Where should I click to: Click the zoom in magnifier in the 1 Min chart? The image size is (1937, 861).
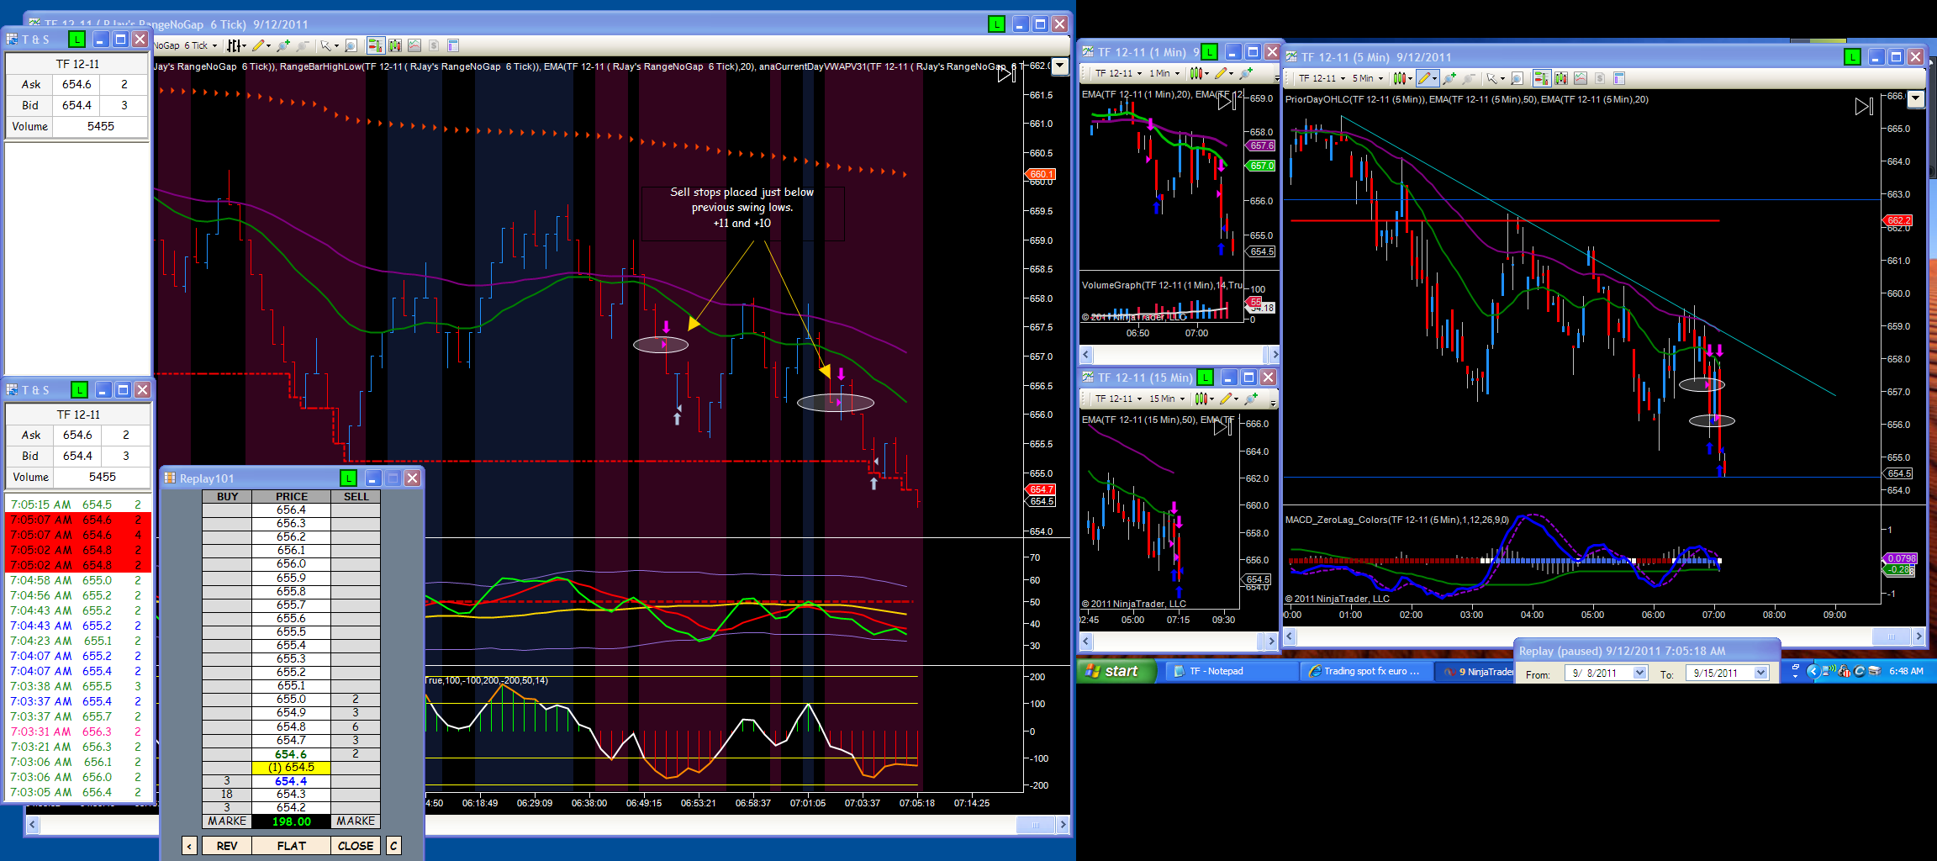(x=1246, y=73)
